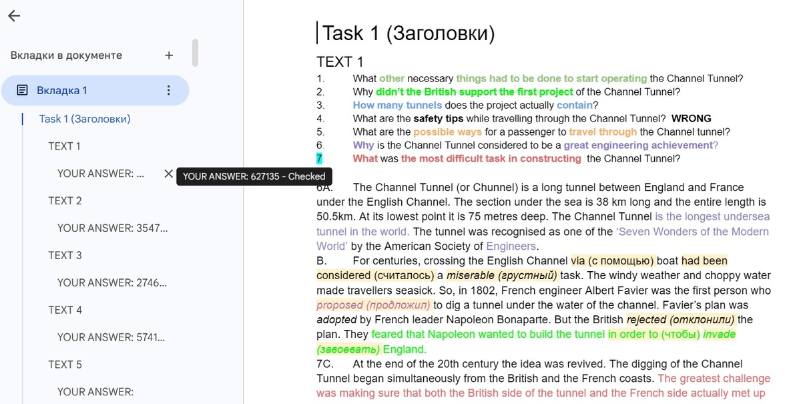Open outline entry YOUR ANSWER: 3547…

[x=112, y=228]
